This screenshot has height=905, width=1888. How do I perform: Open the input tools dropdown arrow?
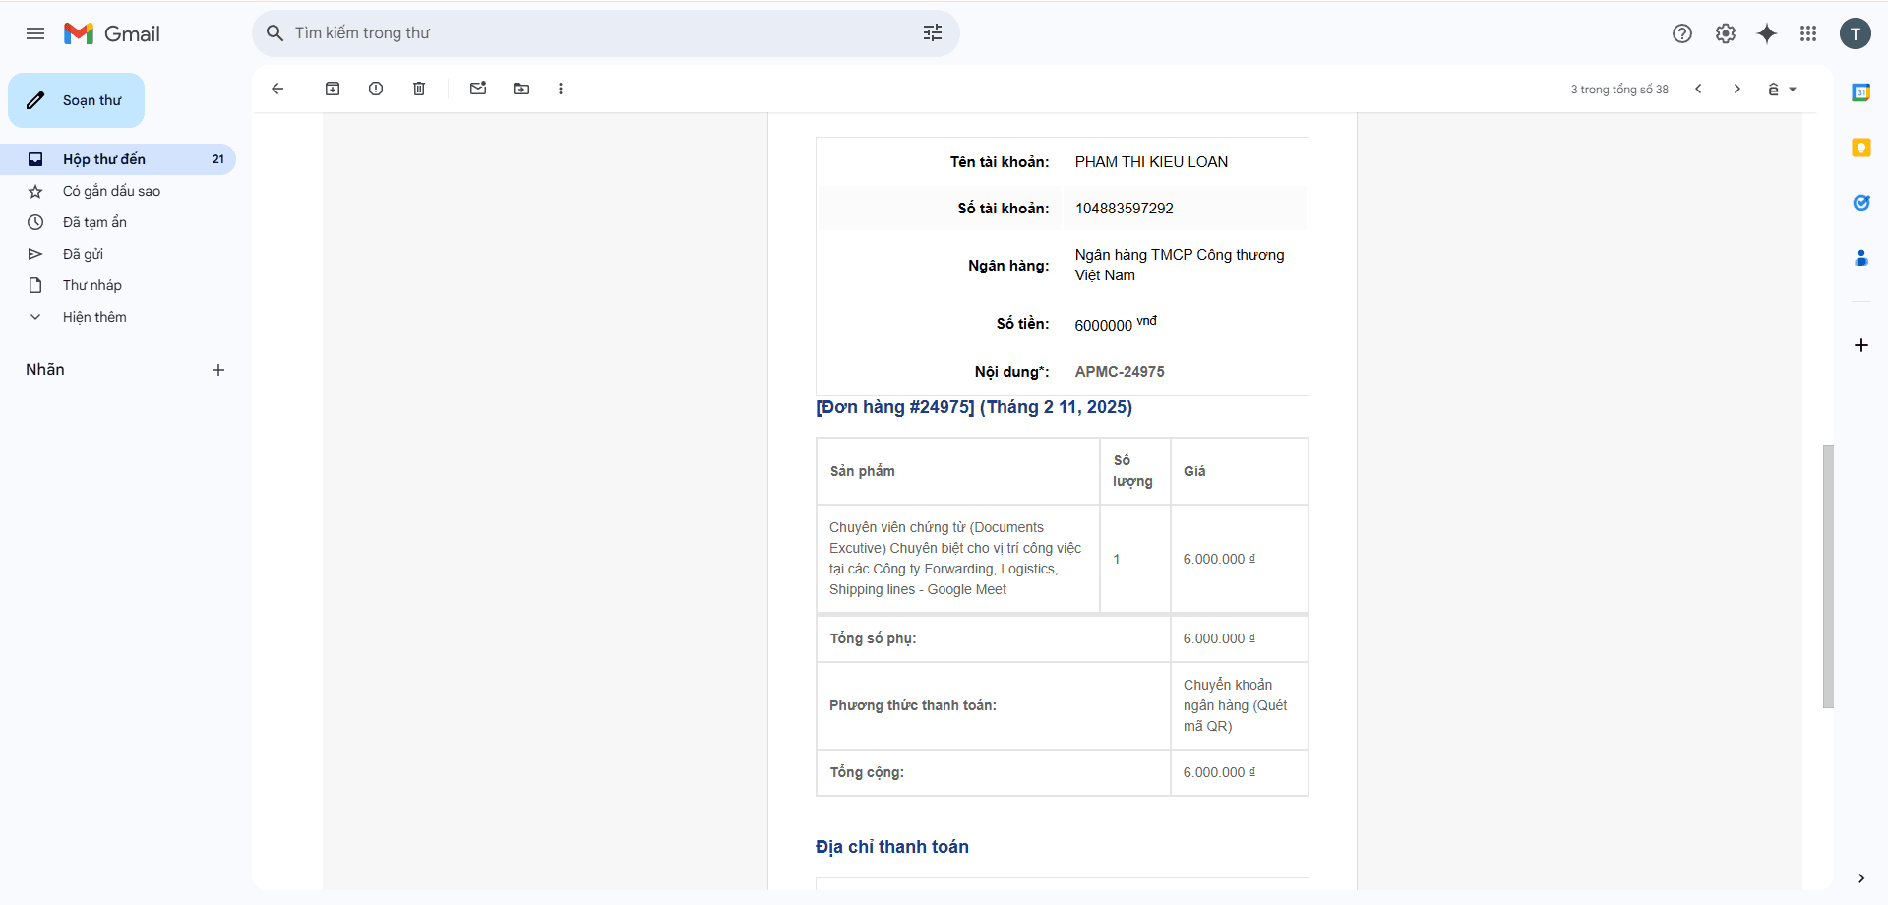pos(1793,90)
